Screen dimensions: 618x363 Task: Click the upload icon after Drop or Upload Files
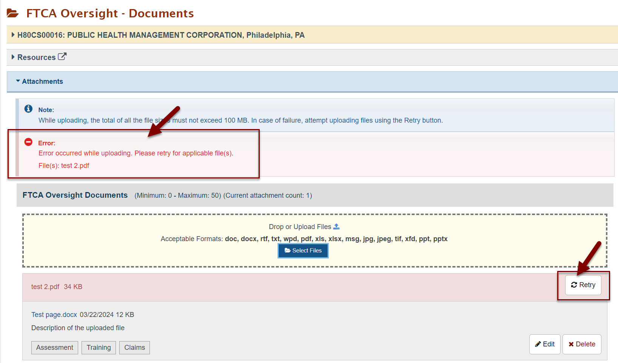point(336,226)
